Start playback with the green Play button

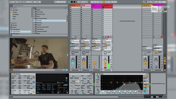click(x=69, y=2)
